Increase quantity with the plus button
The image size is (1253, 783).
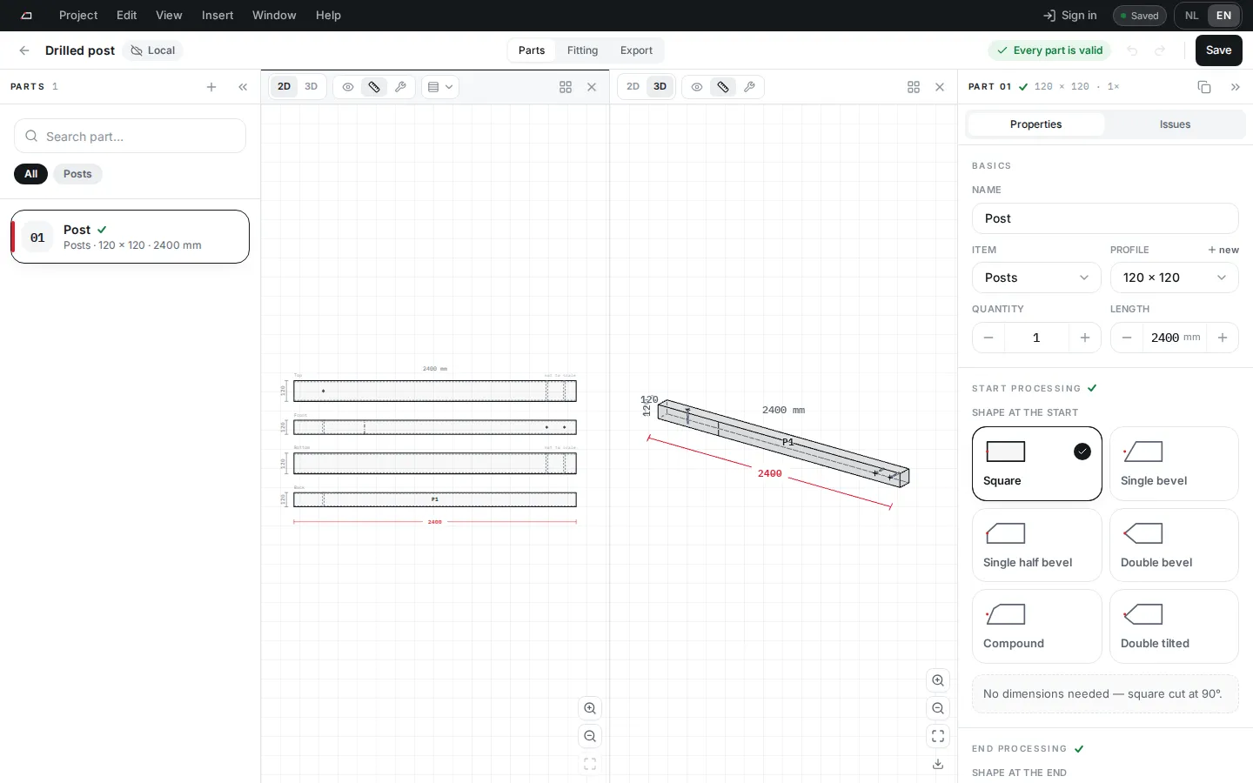coord(1085,338)
